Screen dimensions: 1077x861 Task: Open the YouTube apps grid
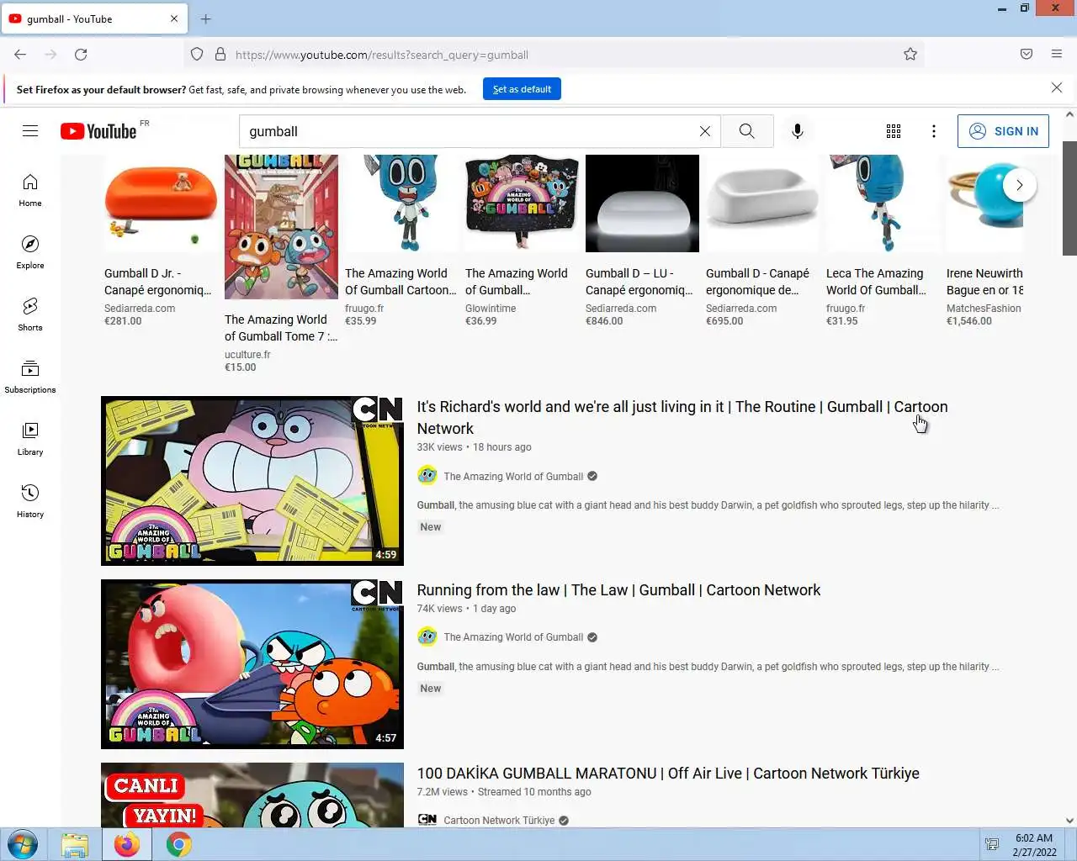[894, 131]
